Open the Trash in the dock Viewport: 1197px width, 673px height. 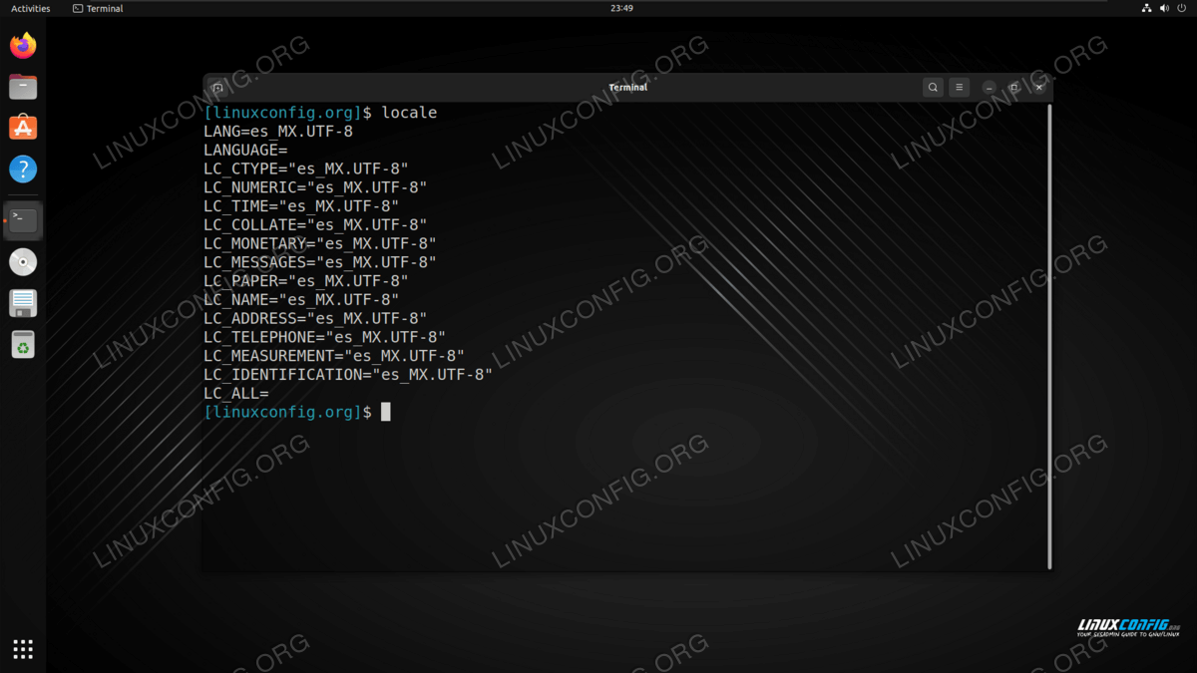(x=23, y=345)
